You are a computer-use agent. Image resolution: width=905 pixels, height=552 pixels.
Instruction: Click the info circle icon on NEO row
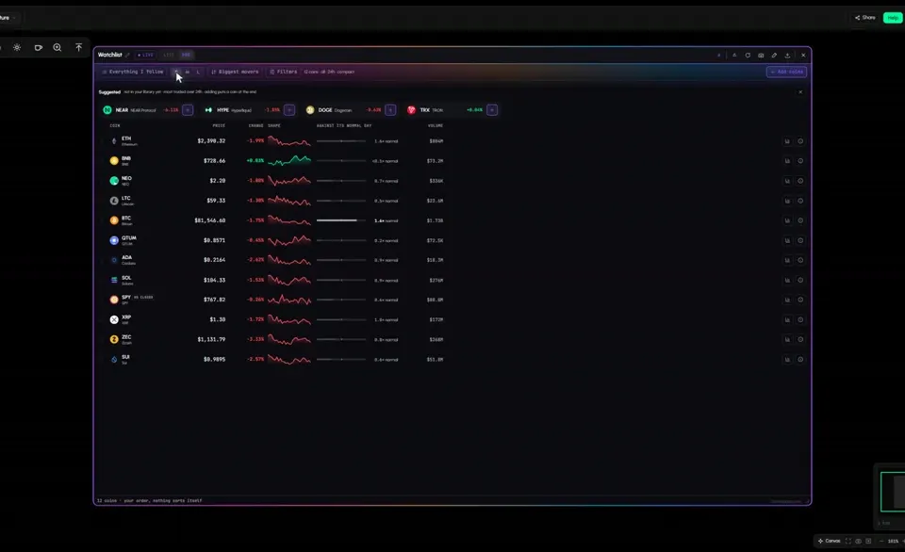tap(800, 181)
